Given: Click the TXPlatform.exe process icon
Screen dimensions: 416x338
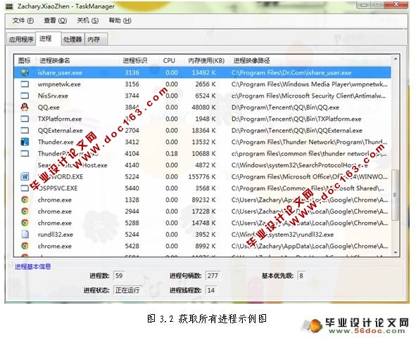Looking at the screenshot, I should point(25,119).
